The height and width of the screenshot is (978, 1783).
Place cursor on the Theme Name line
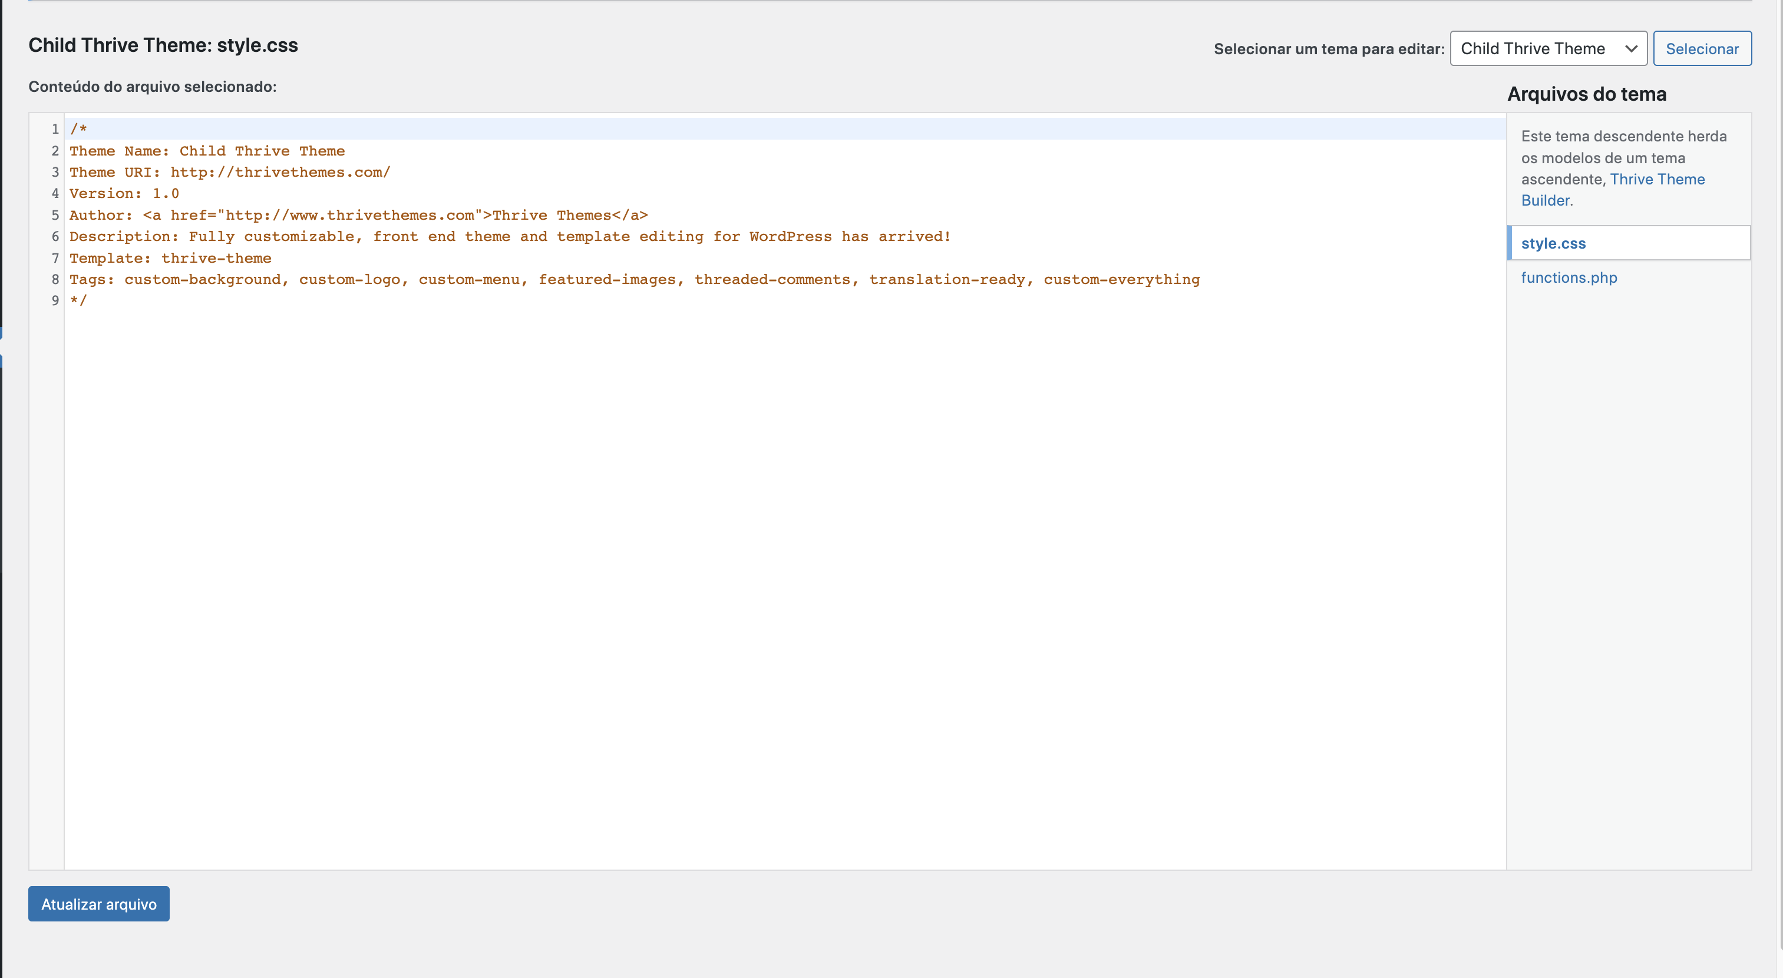tap(207, 151)
